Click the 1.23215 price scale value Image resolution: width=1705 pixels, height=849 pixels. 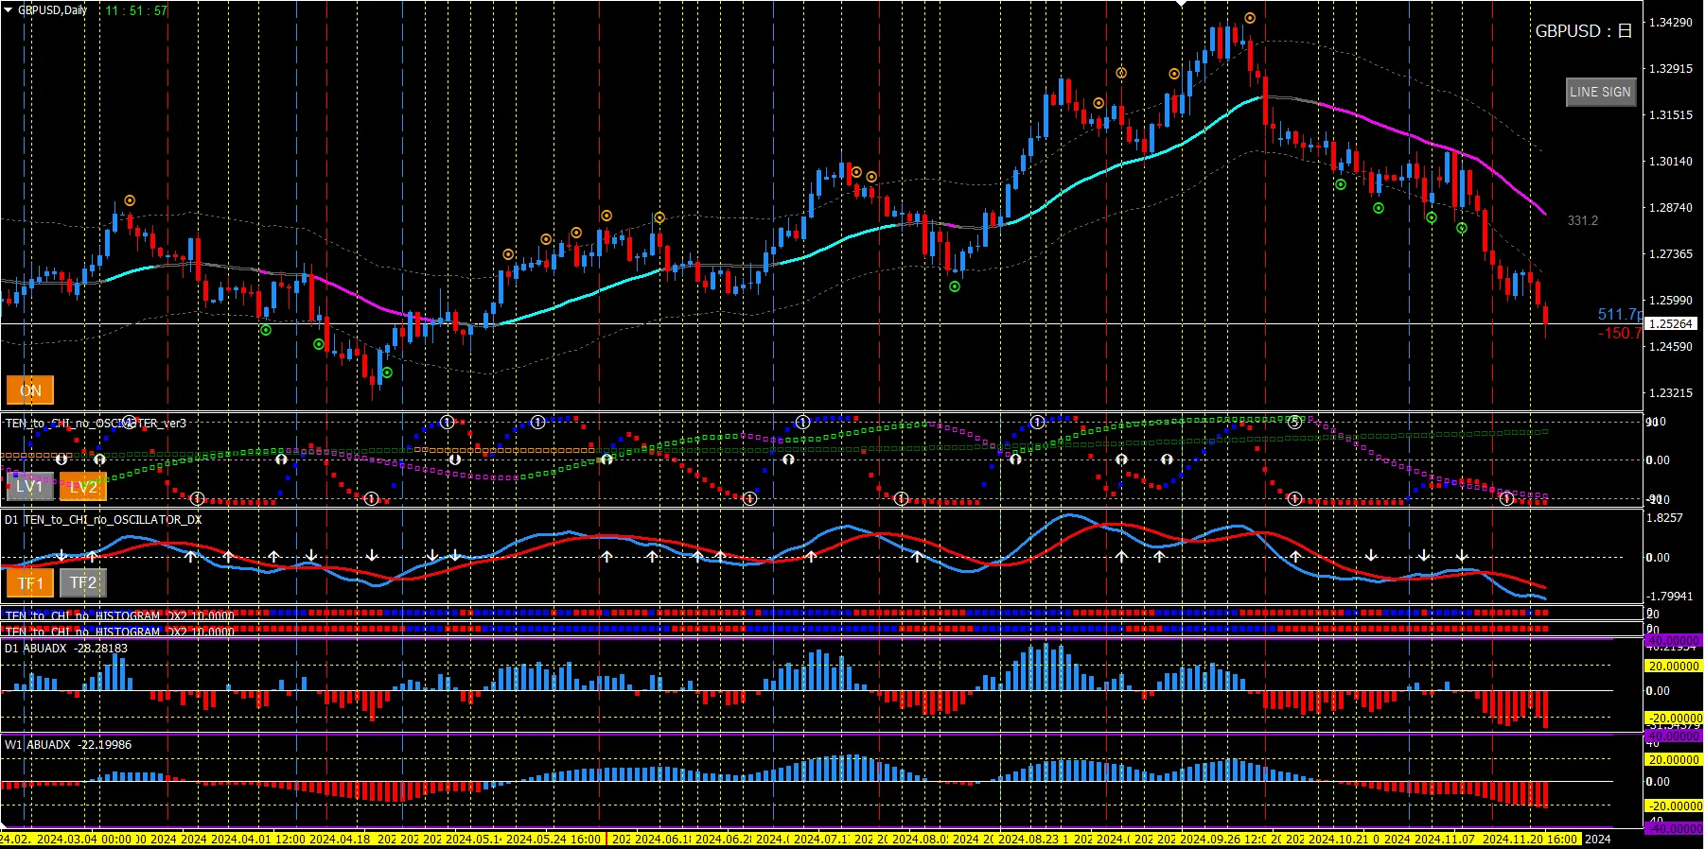click(1671, 392)
